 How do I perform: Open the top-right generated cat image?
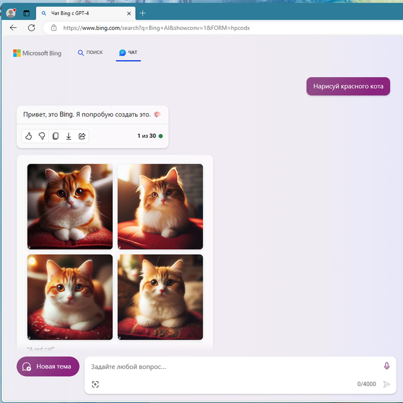click(160, 206)
